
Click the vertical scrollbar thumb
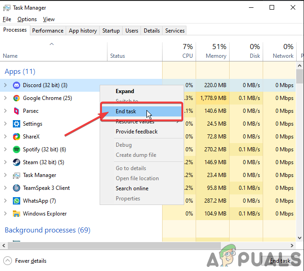point(300,76)
